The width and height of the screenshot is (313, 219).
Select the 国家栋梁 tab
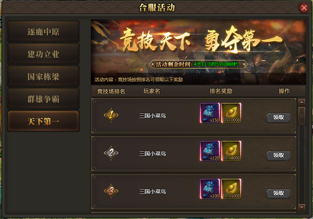click(43, 76)
